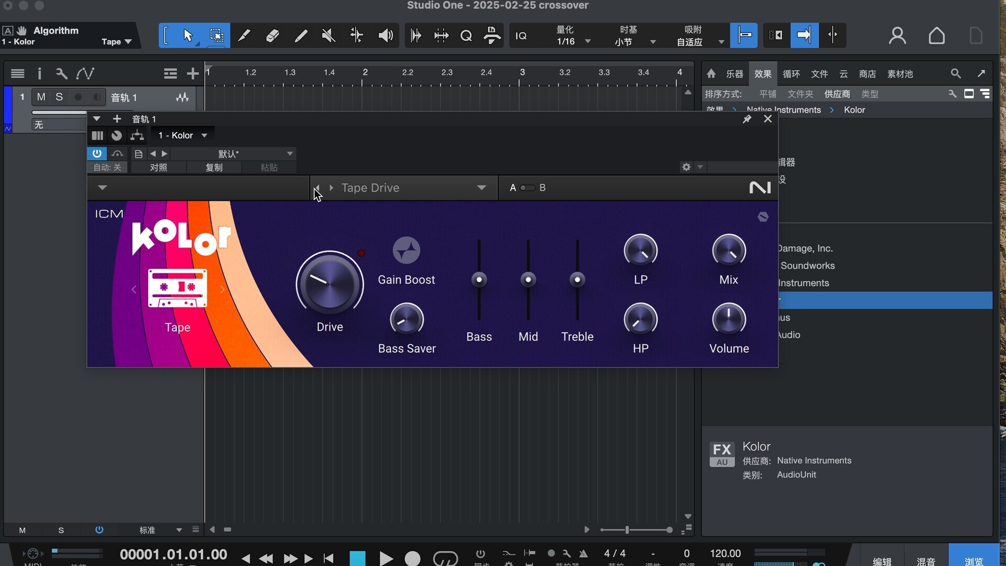Select next saturation type arrow beside Tape

222,289
